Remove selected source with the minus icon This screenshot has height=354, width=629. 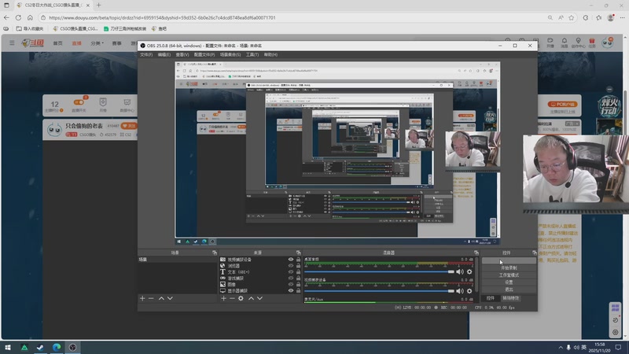232,298
